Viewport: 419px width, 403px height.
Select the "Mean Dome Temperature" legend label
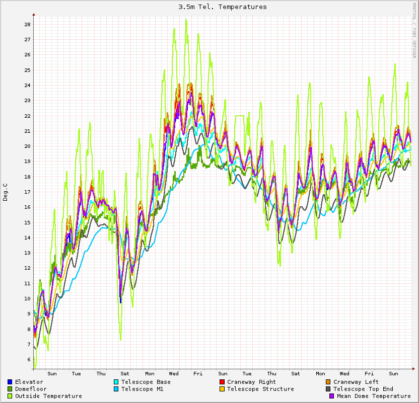point(374,396)
